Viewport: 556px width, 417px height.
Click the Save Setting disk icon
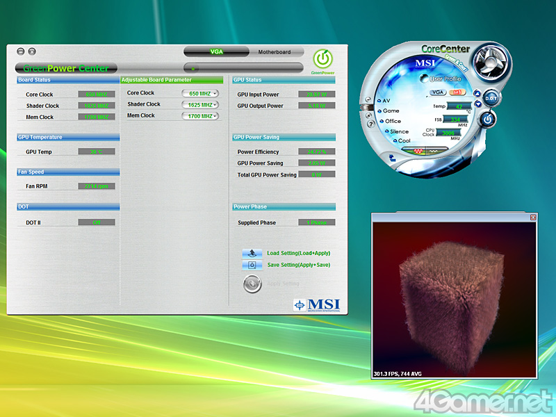point(252,265)
